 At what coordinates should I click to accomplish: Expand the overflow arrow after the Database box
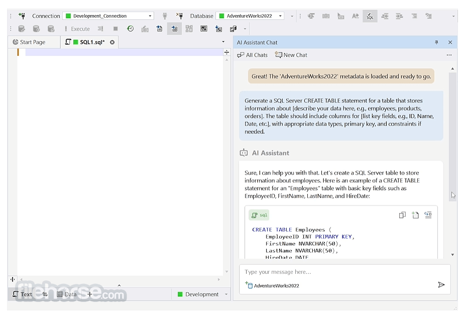pyautogui.click(x=292, y=16)
